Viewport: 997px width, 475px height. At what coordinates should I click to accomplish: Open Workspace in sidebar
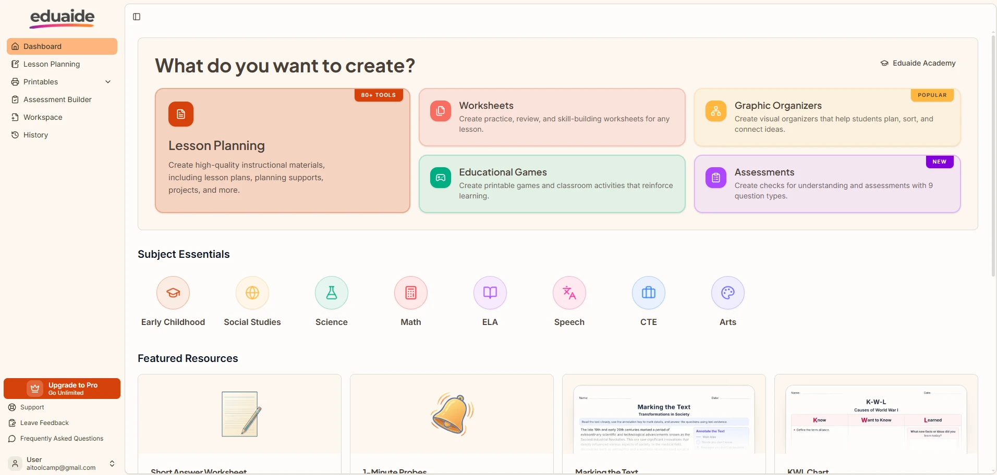tap(62, 117)
